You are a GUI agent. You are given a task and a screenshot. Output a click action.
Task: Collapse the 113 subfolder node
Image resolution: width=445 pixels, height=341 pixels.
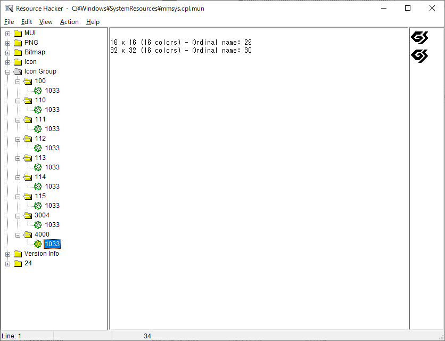click(x=18, y=159)
